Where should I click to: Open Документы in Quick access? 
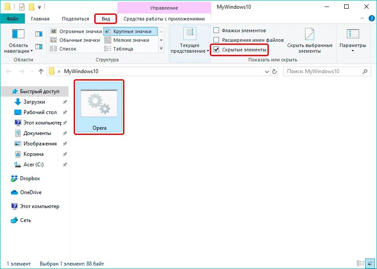[x=37, y=133]
